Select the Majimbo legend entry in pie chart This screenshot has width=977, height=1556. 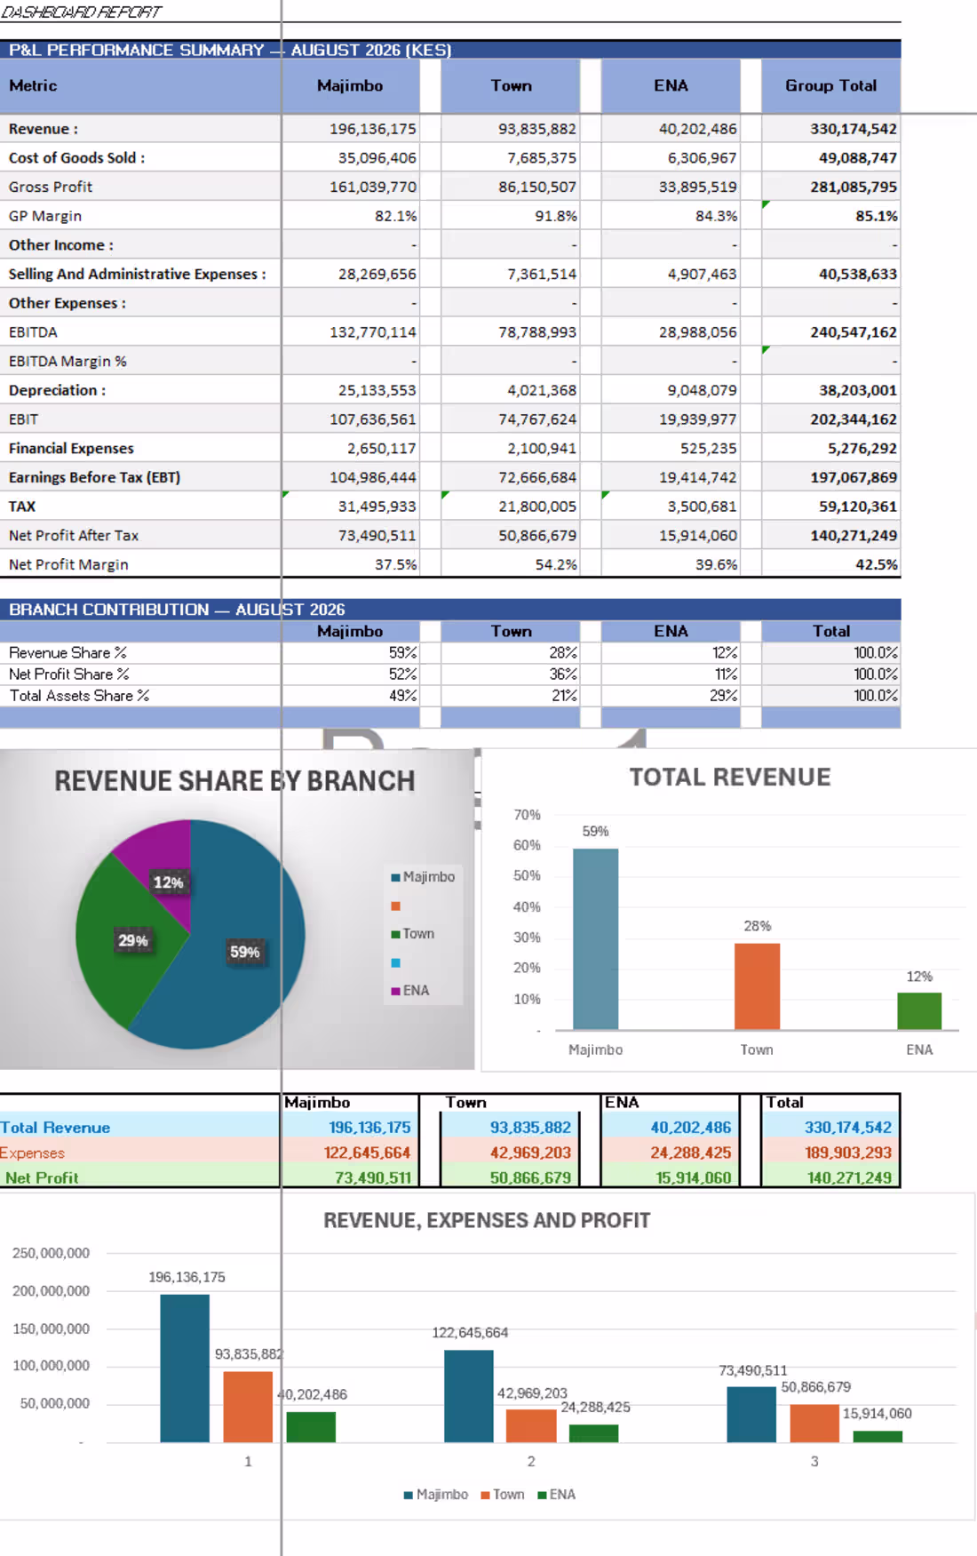click(423, 877)
